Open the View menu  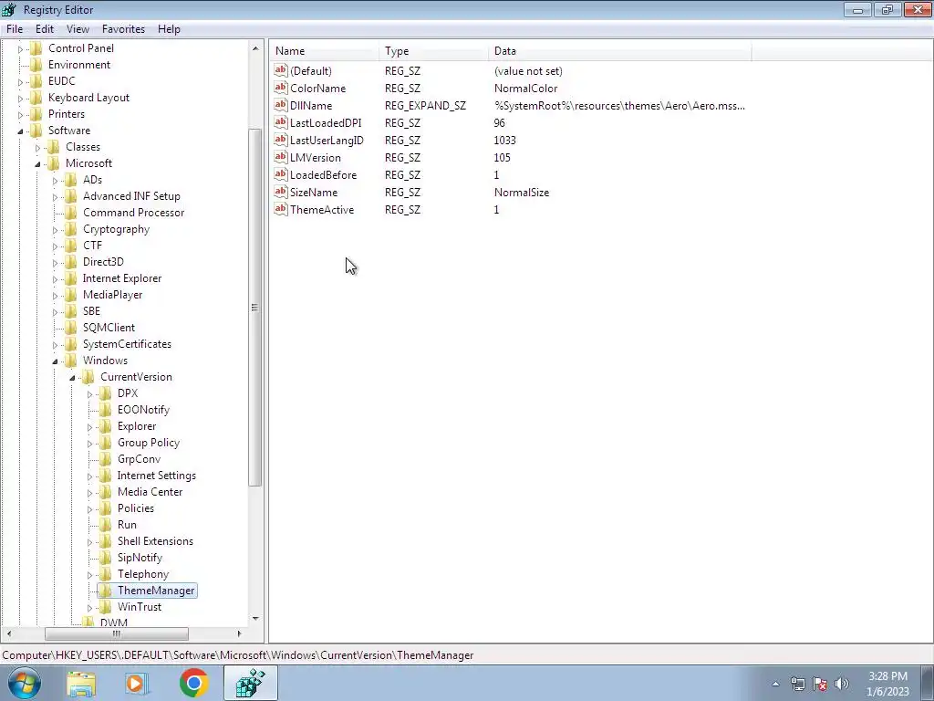pos(78,28)
